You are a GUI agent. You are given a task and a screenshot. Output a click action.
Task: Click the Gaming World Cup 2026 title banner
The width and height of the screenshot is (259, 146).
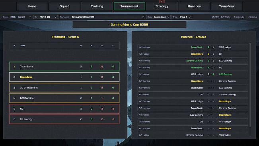130,25
